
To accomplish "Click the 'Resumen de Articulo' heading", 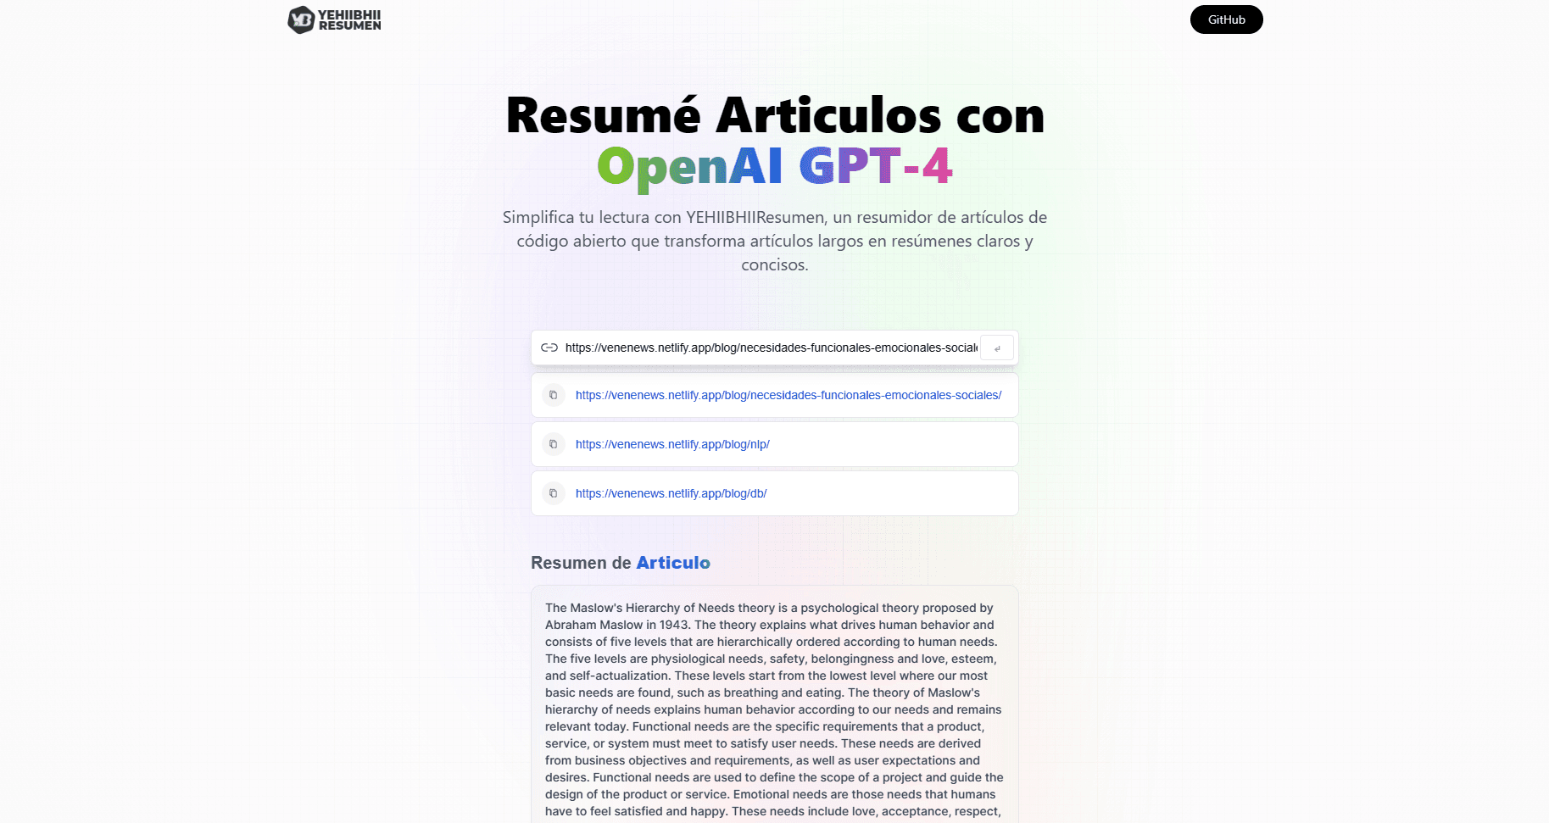I will pyautogui.click(x=621, y=563).
